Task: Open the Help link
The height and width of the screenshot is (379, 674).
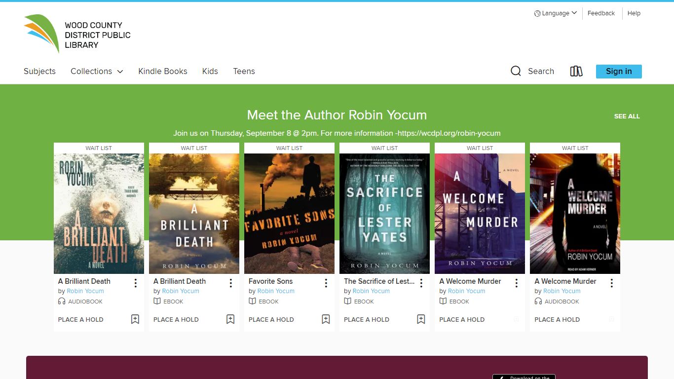Action: (x=634, y=13)
